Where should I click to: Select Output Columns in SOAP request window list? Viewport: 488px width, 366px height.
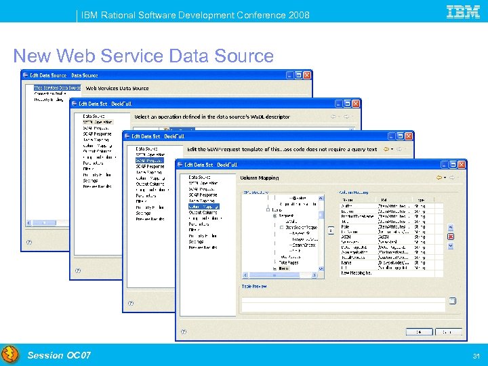tap(150, 184)
